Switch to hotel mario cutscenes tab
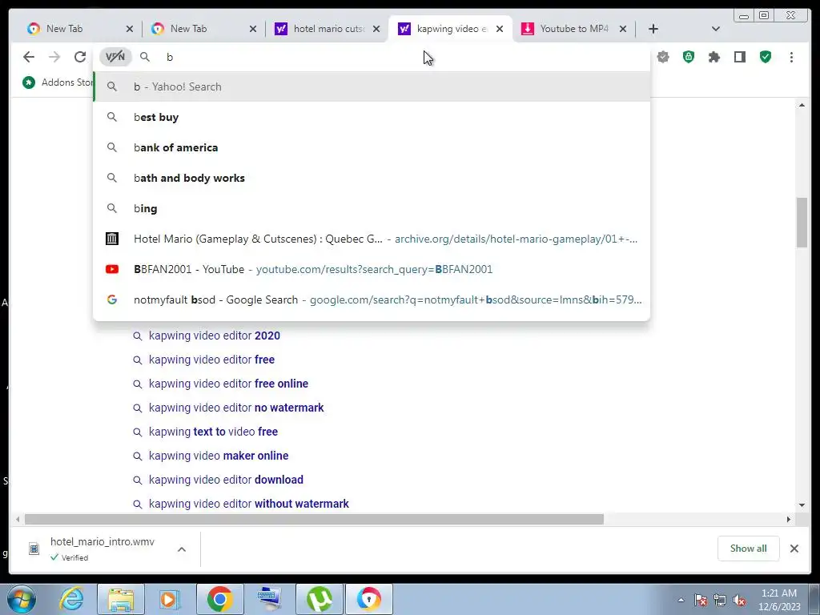Image resolution: width=820 pixels, height=615 pixels. [327, 29]
